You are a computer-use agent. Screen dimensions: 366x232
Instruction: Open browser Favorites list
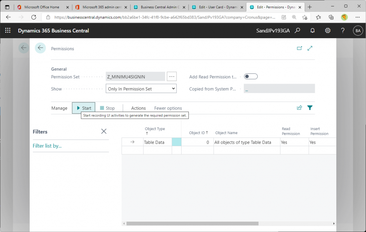(x=318, y=17)
